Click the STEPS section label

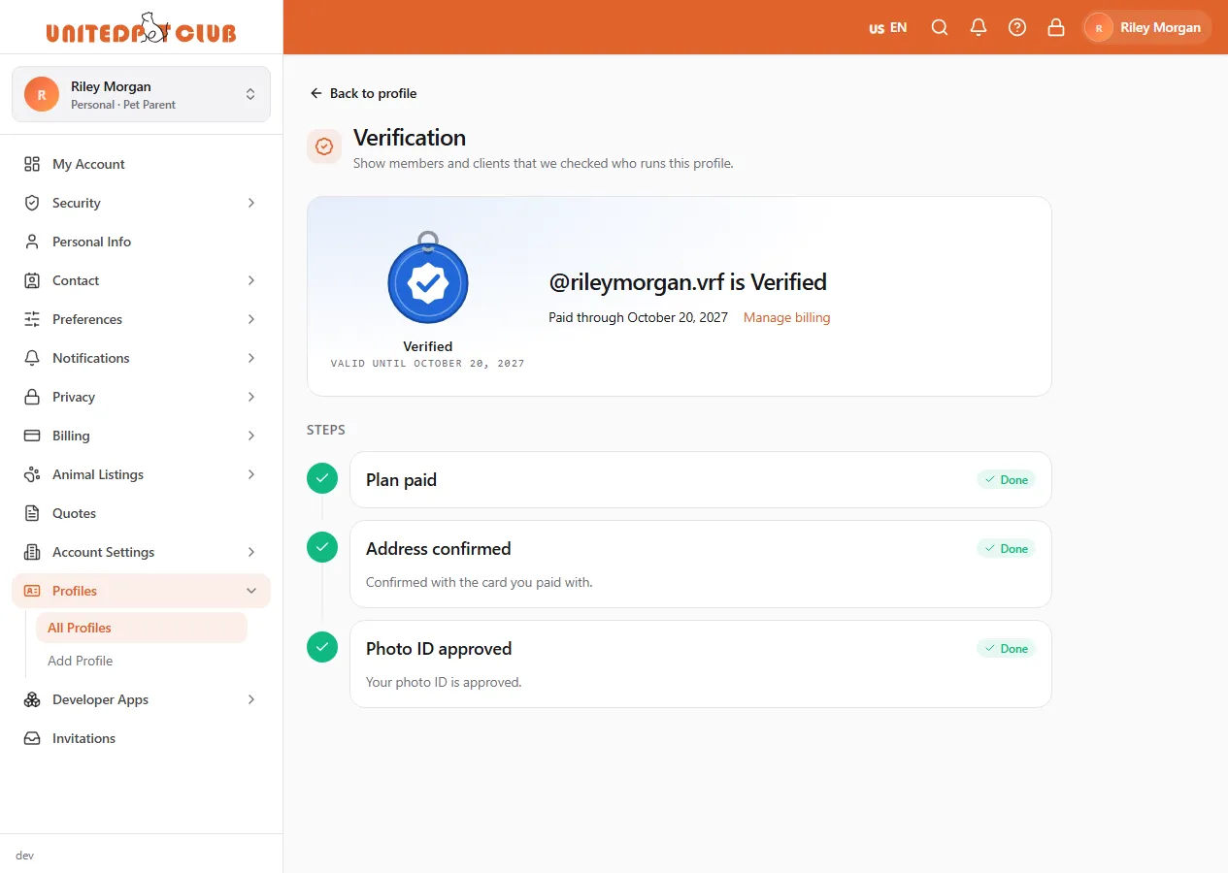coord(326,430)
